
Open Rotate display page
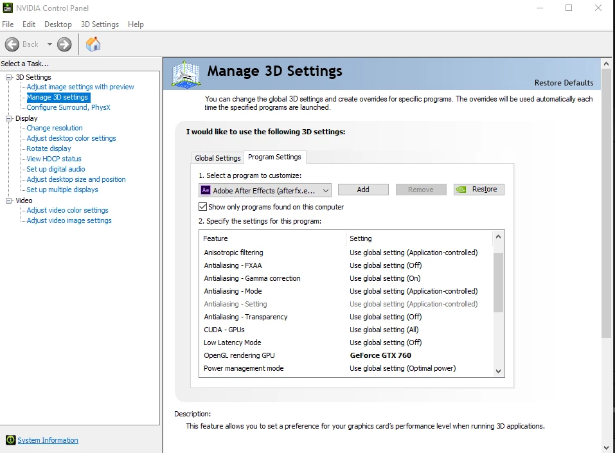click(x=49, y=148)
